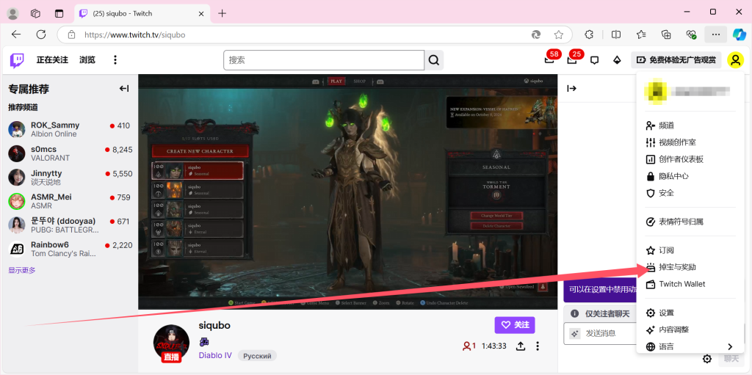Click the Twitch logo home icon
Screen dimensions: 752x375
(x=17, y=60)
